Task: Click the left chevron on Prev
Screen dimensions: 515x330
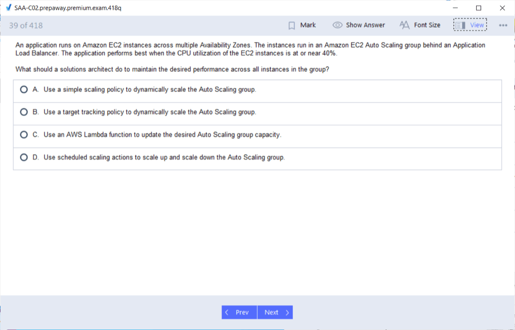Action: (x=226, y=312)
